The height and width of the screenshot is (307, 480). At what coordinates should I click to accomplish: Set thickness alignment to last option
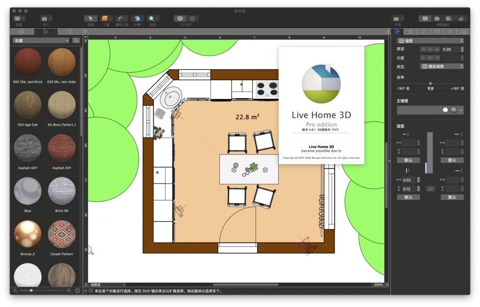point(436,49)
